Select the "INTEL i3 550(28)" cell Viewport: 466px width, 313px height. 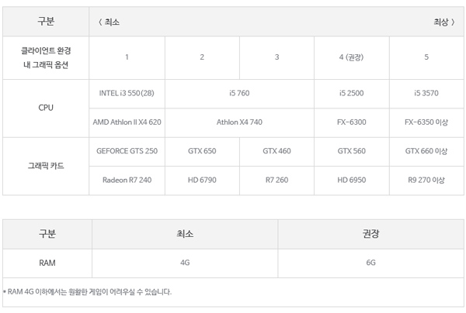(127, 93)
